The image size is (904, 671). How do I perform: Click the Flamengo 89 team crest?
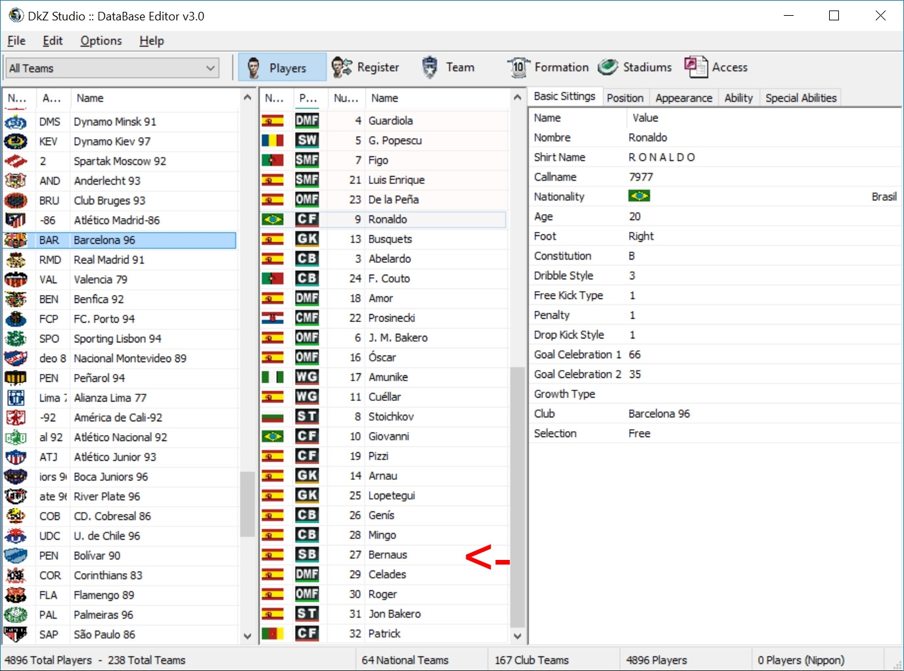pos(16,595)
